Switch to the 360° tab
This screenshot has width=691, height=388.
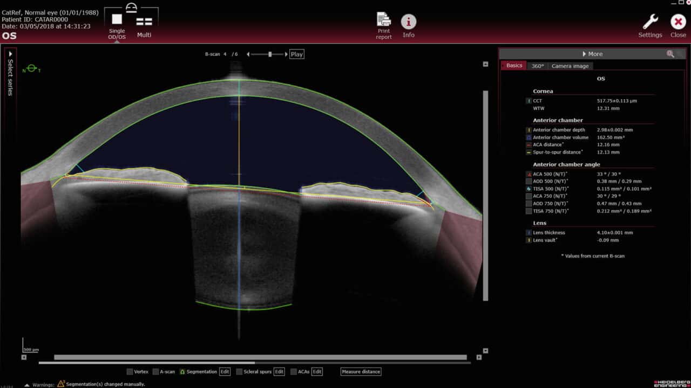537,66
